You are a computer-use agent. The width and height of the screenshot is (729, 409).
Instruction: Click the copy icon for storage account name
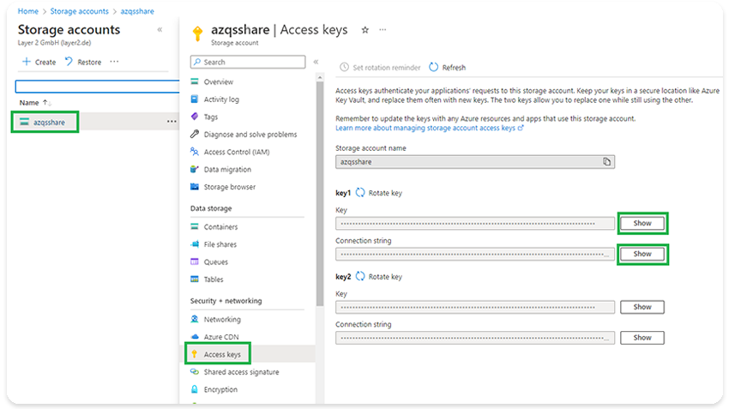pos(606,161)
